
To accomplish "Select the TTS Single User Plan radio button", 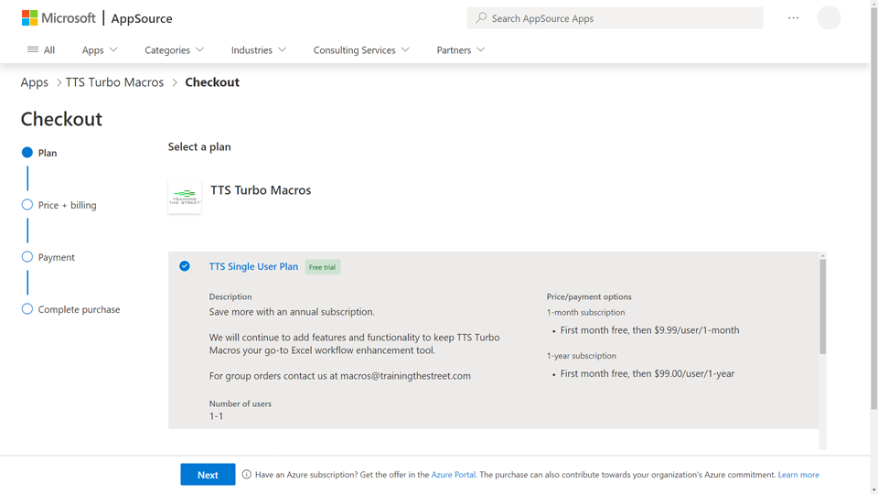I will (x=185, y=266).
